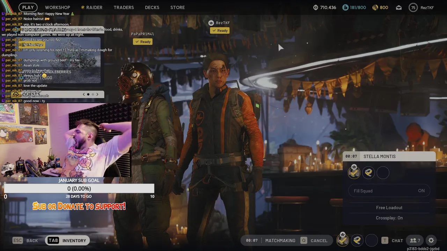Viewport: 447px width, 251px height.
Task: Select squad leader avatar in bottom bar
Action: (343, 240)
